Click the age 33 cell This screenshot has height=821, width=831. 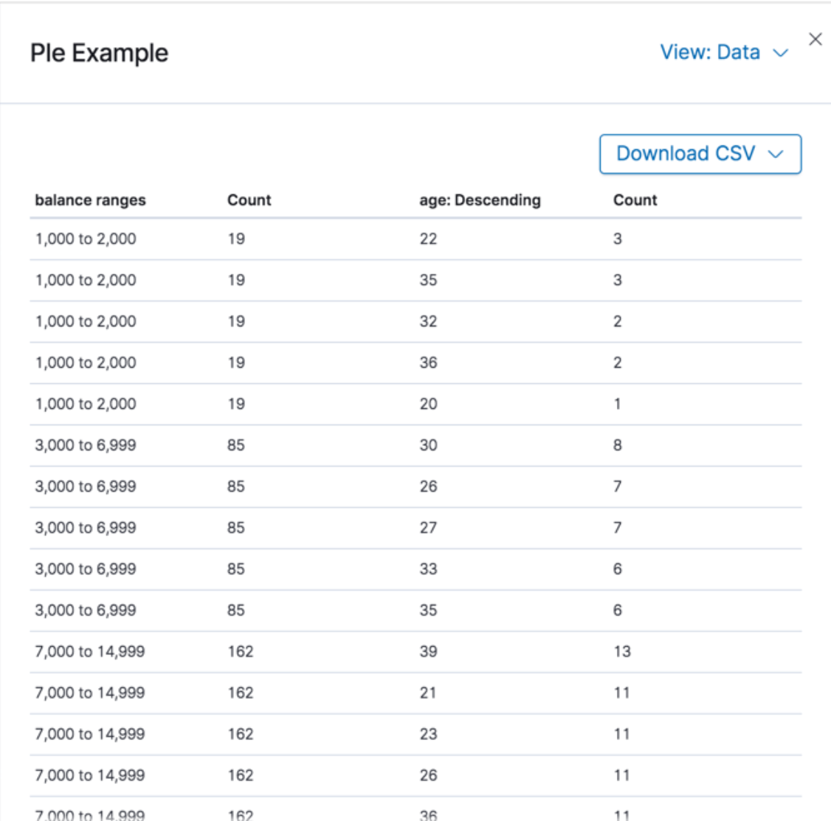428,568
